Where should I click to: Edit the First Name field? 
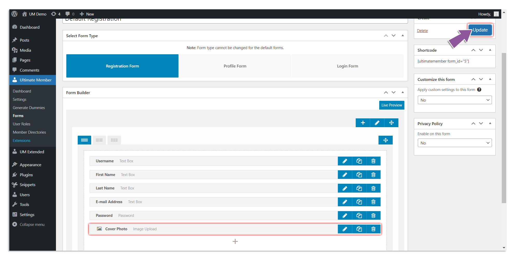click(x=345, y=175)
